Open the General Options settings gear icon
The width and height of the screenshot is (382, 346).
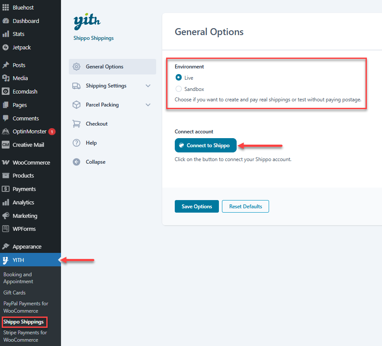coord(77,67)
